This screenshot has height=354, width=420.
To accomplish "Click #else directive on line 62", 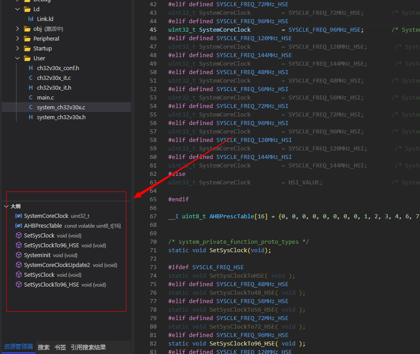I will [177, 174].
